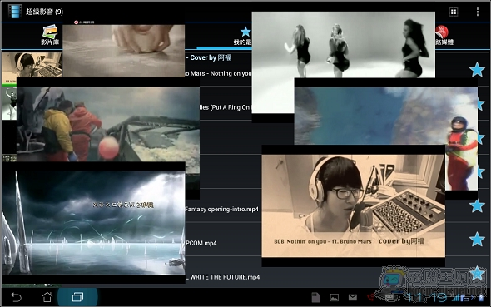Image resolution: width=491 pixels, height=307 pixels.
Task: Tap floating Final Fantasy stormy sea video
Action: pos(93,223)
